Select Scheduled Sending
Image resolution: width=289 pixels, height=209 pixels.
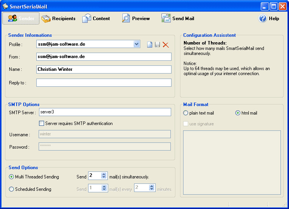click(11, 189)
